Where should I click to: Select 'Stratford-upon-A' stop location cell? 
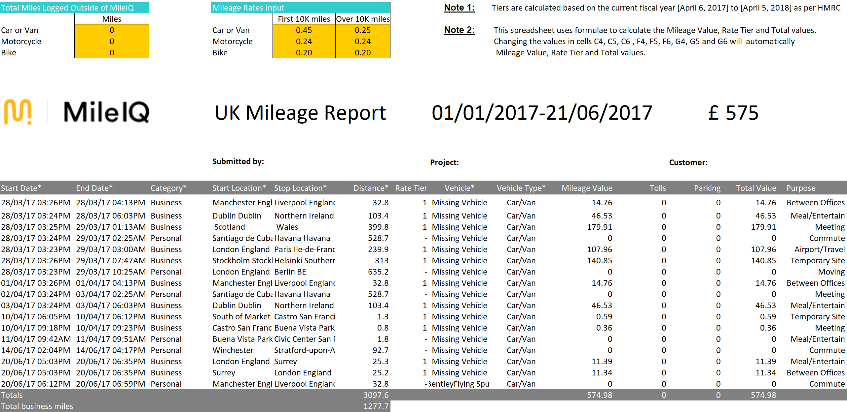[x=305, y=350]
